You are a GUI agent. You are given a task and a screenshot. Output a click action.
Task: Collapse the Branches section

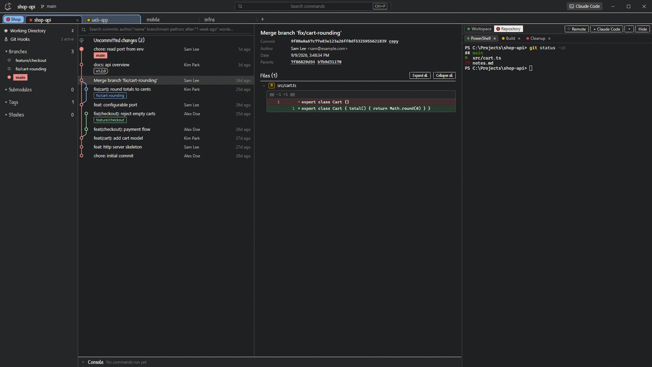[39, 51]
